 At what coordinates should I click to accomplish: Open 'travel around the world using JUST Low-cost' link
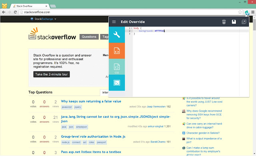tap(204, 102)
